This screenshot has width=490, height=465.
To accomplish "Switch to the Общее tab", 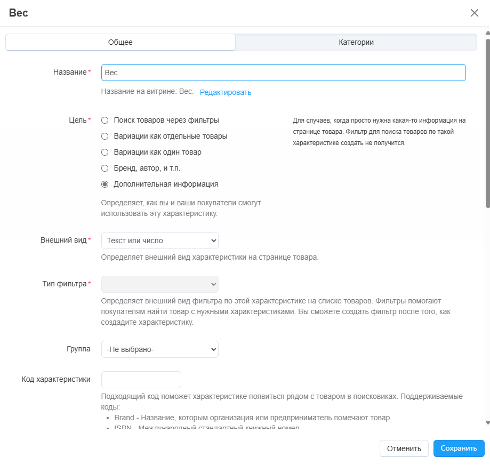I will (121, 42).
